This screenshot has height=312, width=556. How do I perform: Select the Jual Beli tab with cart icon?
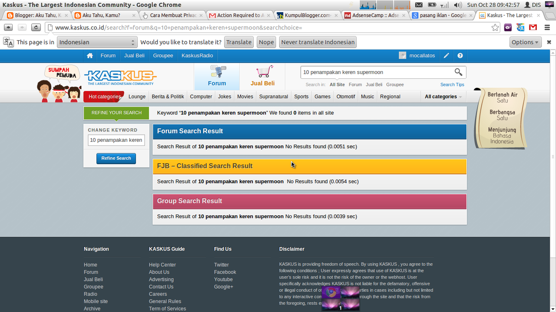pos(262,77)
